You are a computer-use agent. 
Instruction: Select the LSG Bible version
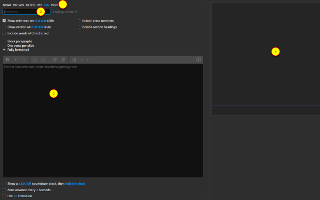[x=46, y=5]
